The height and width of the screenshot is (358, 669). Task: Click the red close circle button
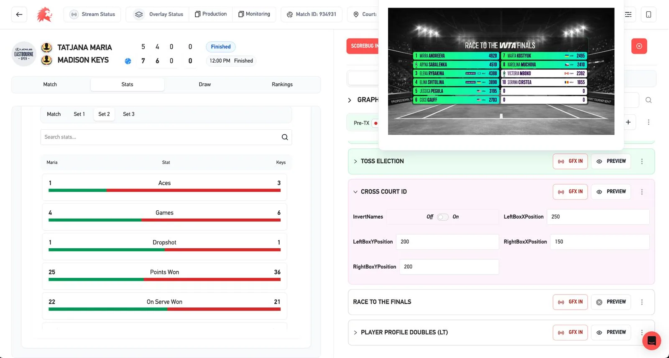click(639, 46)
